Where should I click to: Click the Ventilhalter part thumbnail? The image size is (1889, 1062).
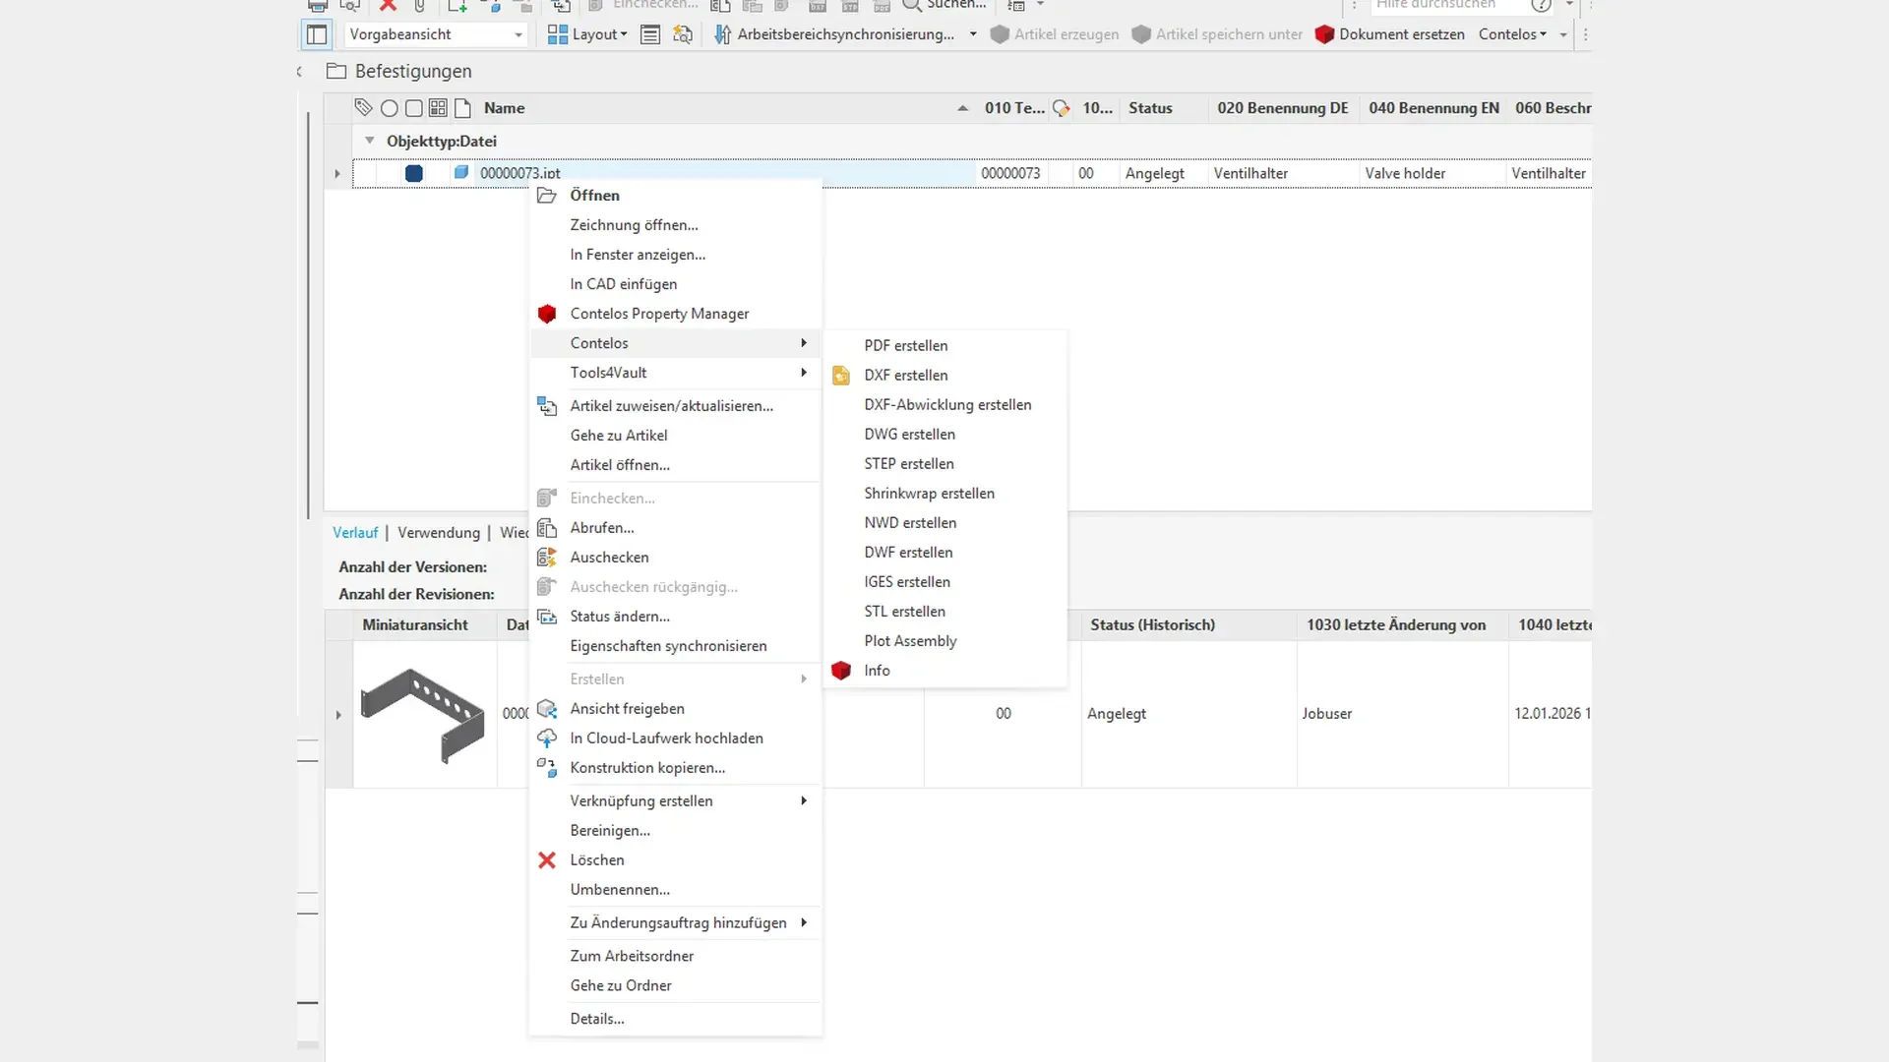(423, 715)
